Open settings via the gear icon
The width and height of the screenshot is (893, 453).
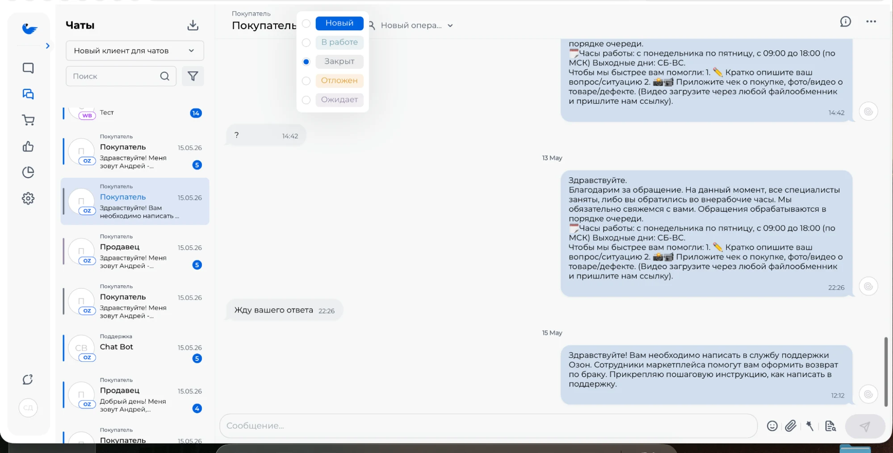[28, 198]
